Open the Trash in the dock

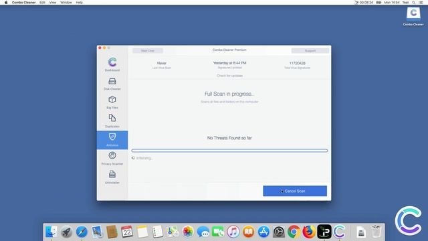click(x=376, y=232)
